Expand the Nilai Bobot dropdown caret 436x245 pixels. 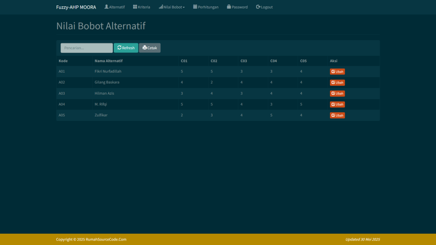184,7
